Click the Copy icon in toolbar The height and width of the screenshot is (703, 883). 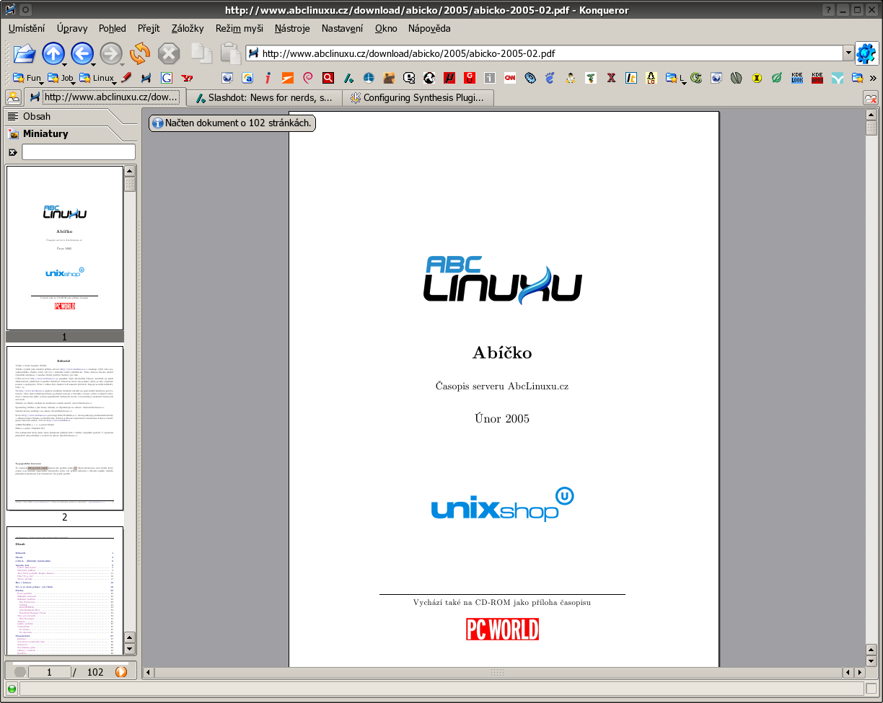coord(201,53)
